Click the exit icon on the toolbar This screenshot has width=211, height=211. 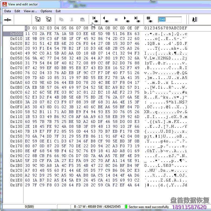pos(194,20)
